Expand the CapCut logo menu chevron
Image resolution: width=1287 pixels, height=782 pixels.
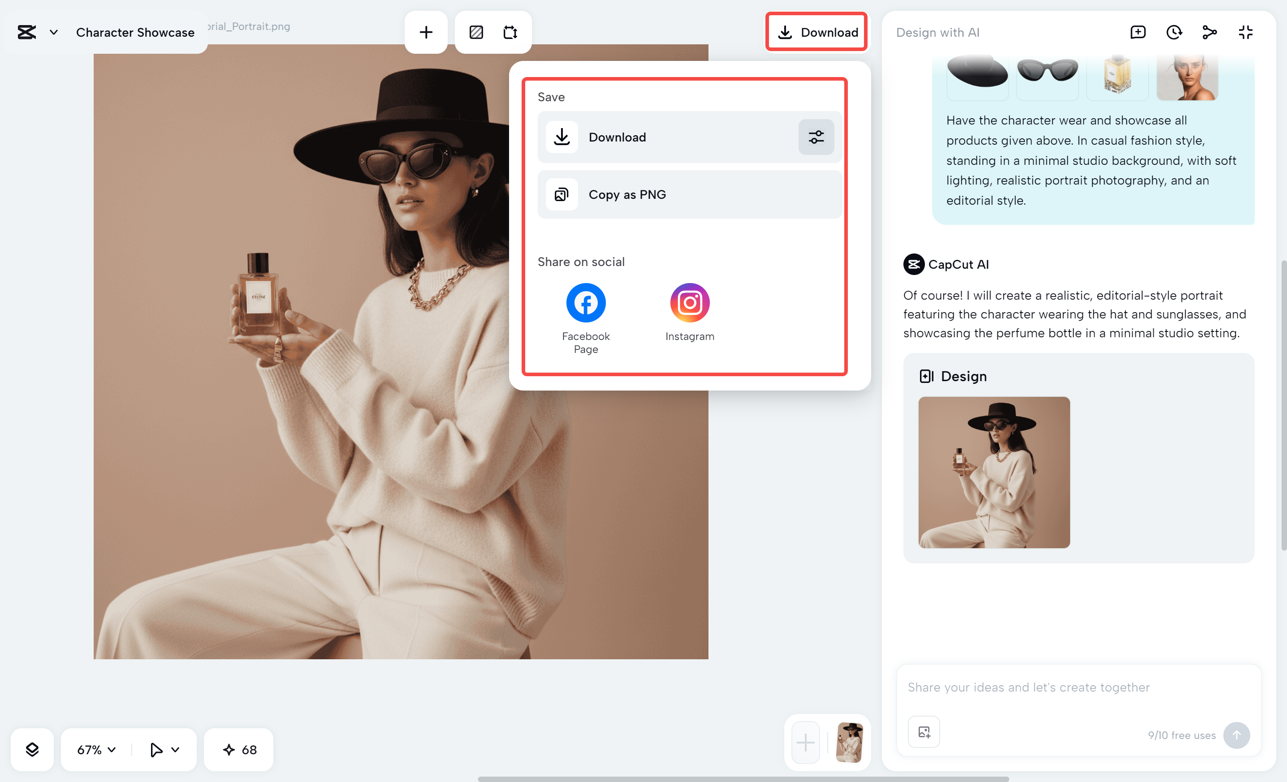point(53,32)
